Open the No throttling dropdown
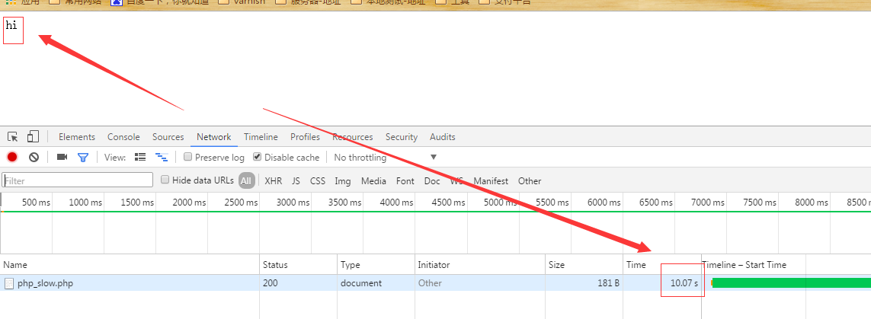This screenshot has width=871, height=319. pos(385,158)
